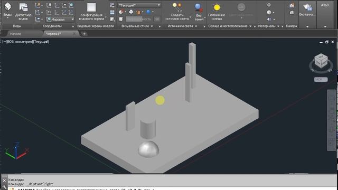The height and width of the screenshot is (190, 338).
Task: Adjust the opacity slider in Visual Styles
Action: (139, 19)
